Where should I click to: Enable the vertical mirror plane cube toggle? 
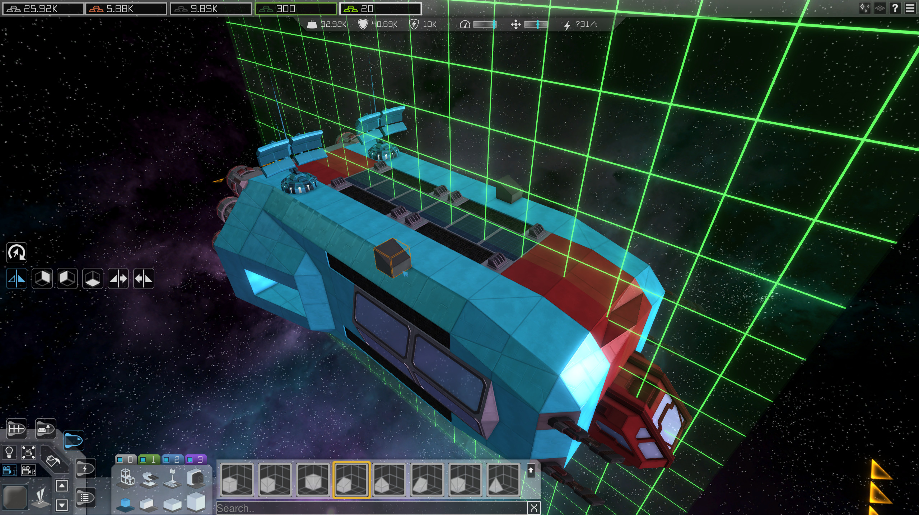click(43, 279)
